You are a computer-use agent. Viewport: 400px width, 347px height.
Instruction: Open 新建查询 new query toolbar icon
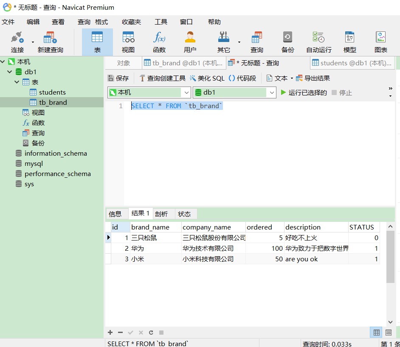50,42
